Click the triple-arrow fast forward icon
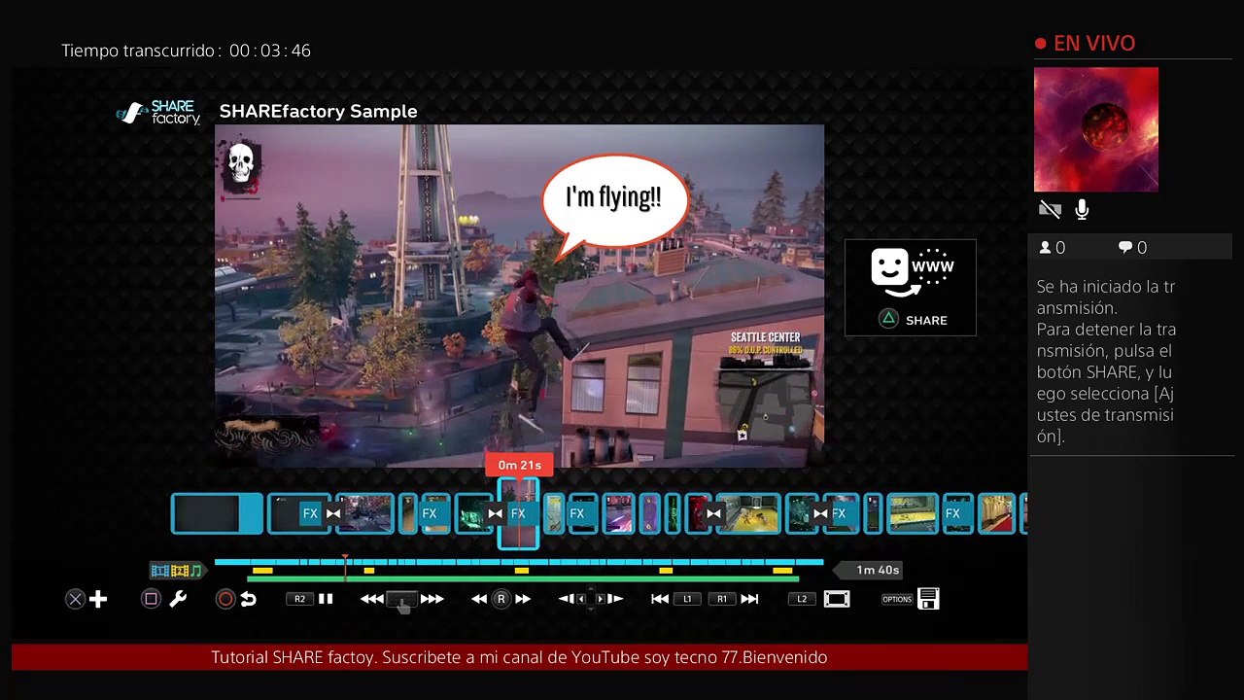 (432, 599)
